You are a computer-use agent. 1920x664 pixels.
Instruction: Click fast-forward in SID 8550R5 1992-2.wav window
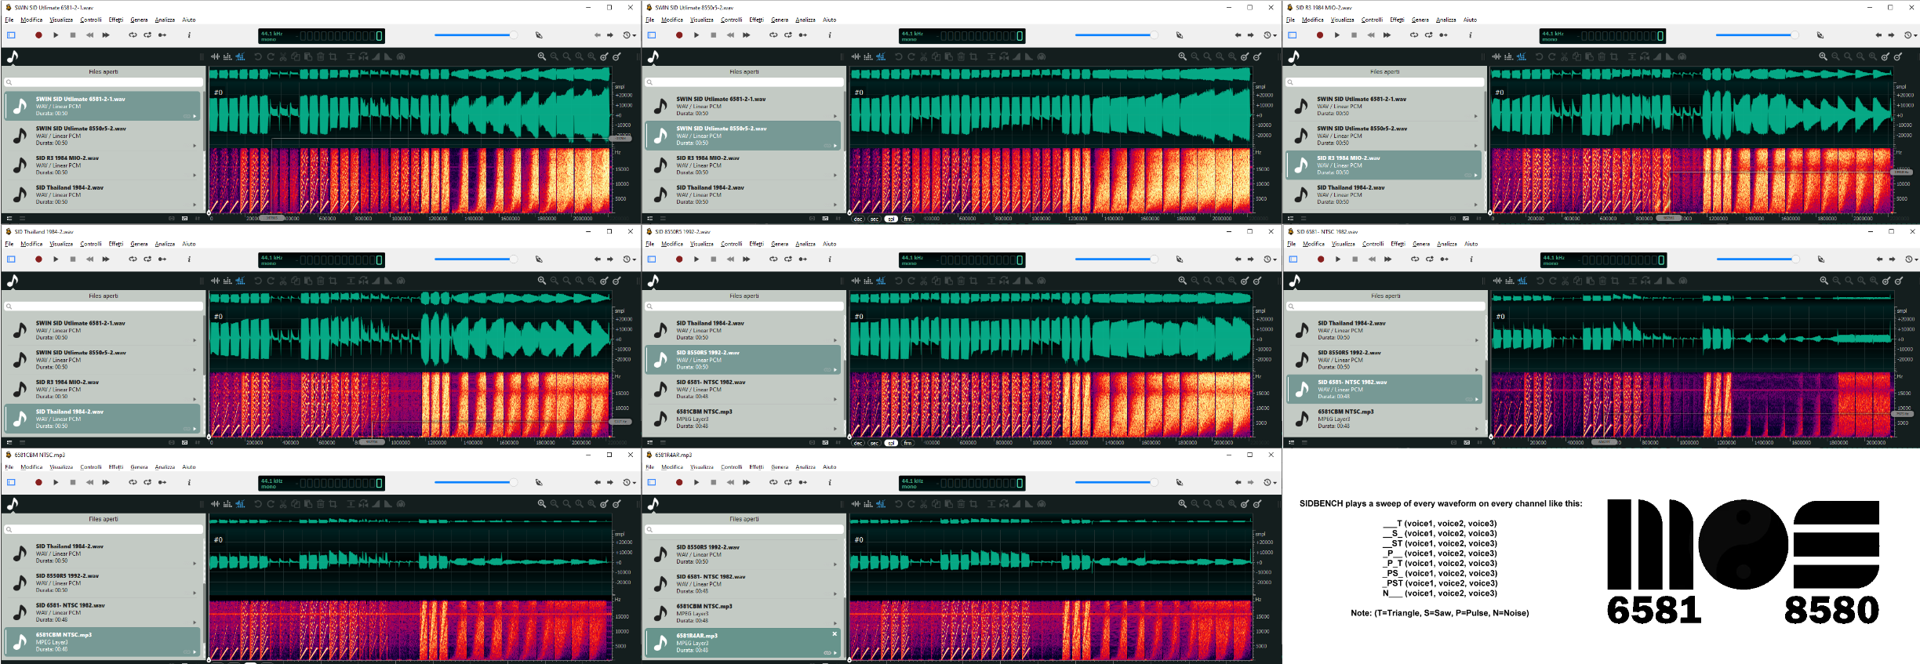[746, 259]
